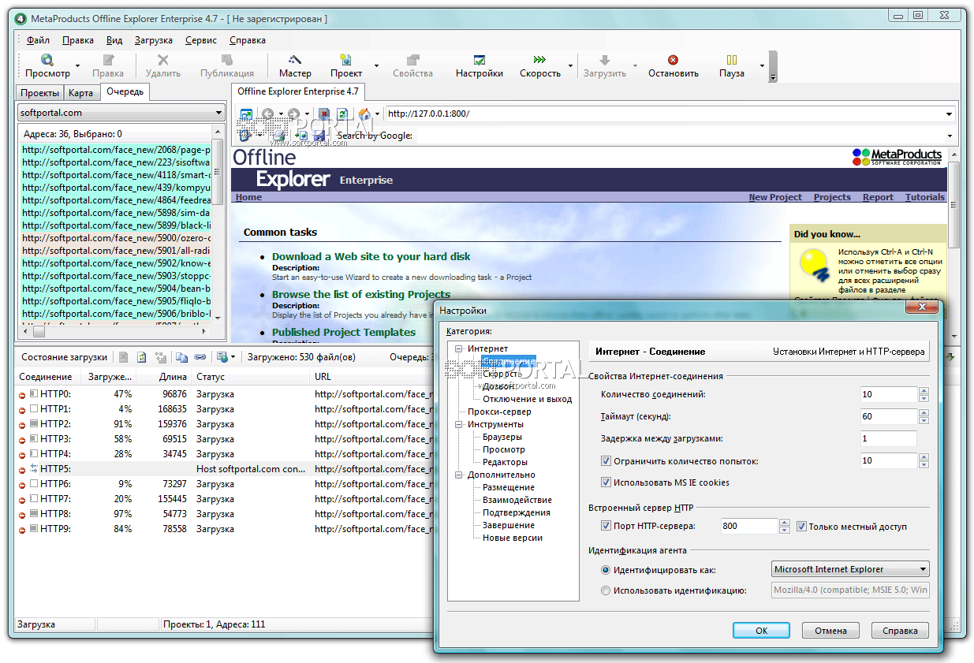
Task: Open the Загрузка menu
Action: (x=153, y=40)
